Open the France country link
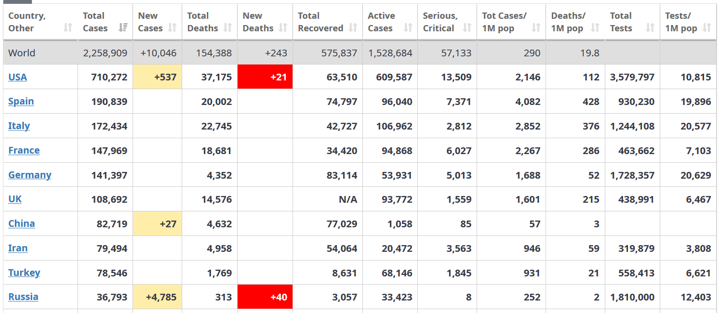This screenshot has height=313, width=720. coord(24,150)
